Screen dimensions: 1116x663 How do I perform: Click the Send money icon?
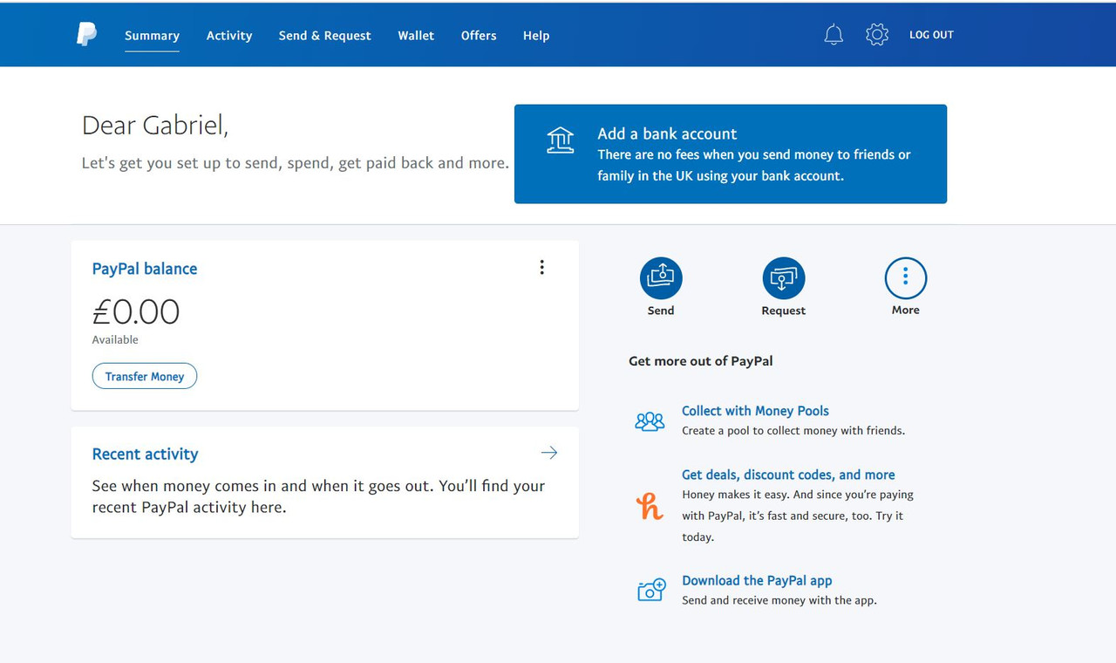coord(661,278)
